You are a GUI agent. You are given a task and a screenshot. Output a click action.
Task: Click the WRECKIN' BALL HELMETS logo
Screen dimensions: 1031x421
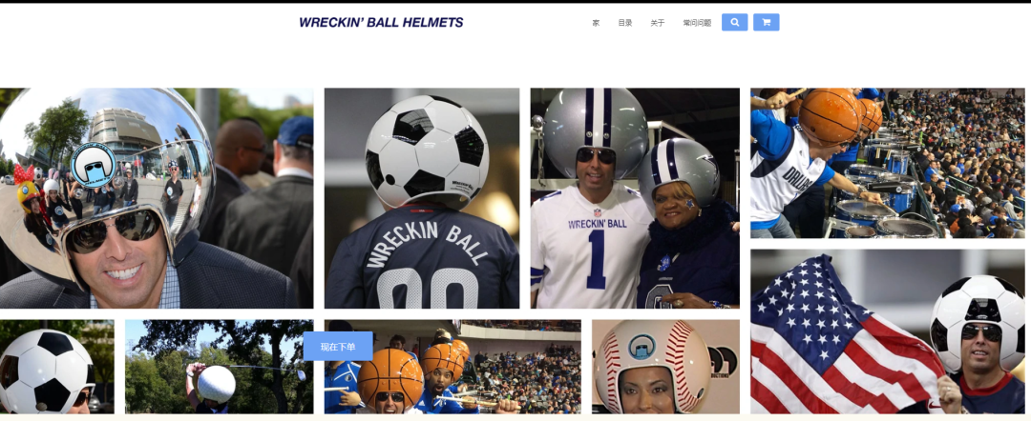(x=381, y=22)
